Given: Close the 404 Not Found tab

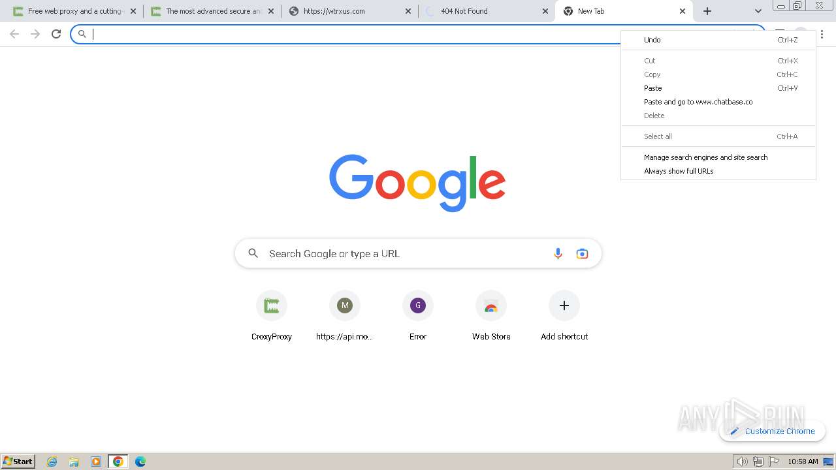Looking at the screenshot, I should 545,11.
